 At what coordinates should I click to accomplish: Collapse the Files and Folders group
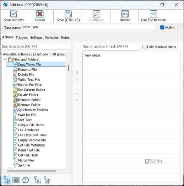(5, 59)
